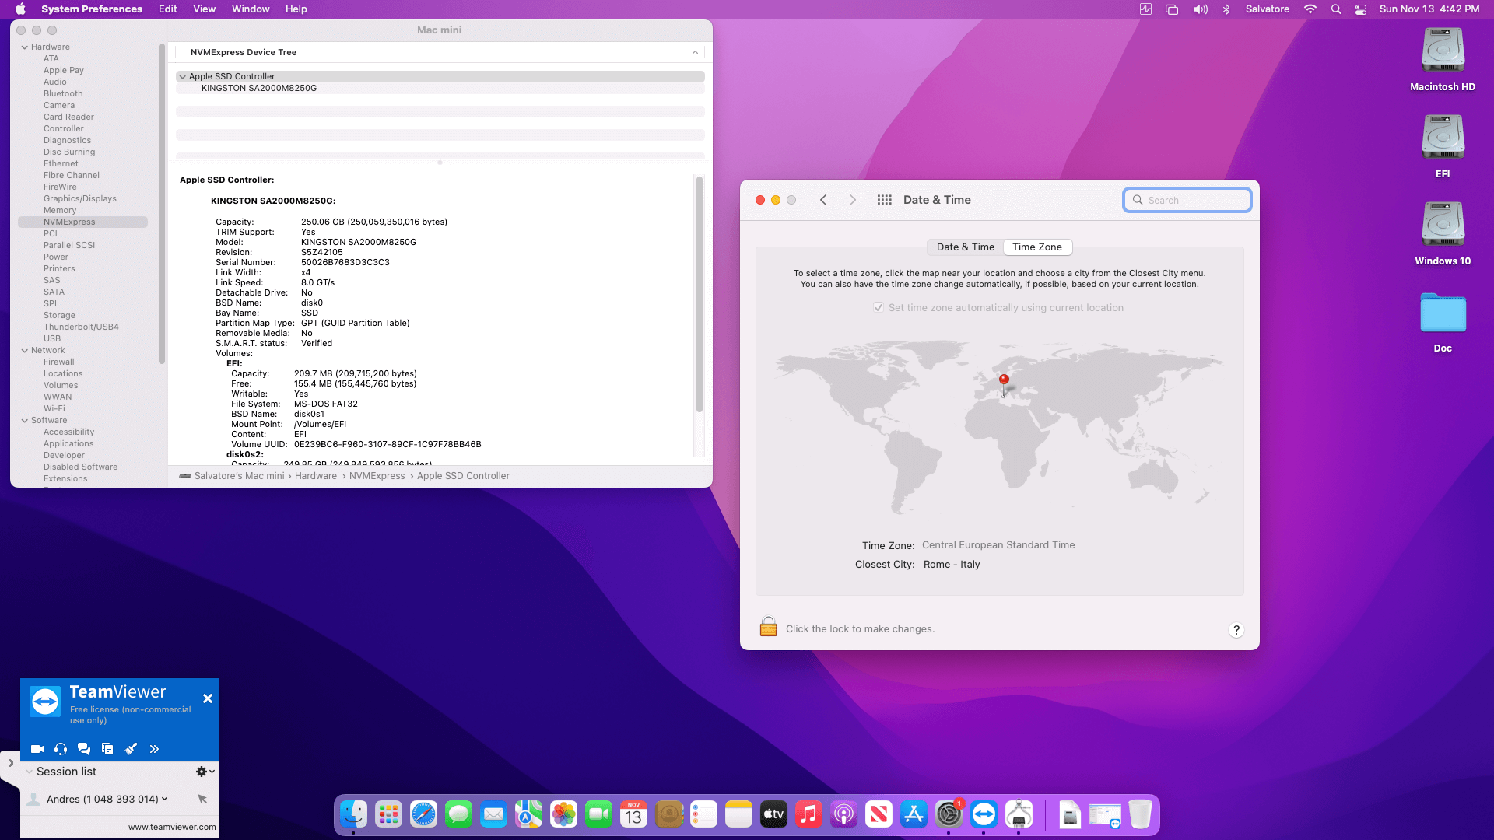
Task: Open Trash in the Dock
Action: (1140, 814)
